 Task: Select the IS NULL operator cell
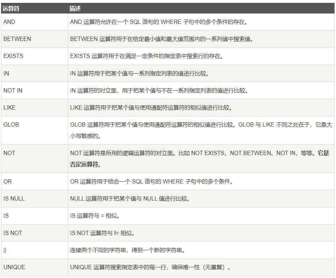[34, 199]
